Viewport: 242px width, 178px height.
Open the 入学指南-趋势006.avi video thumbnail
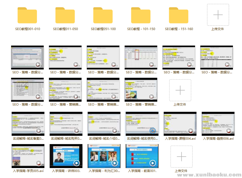click(218, 124)
